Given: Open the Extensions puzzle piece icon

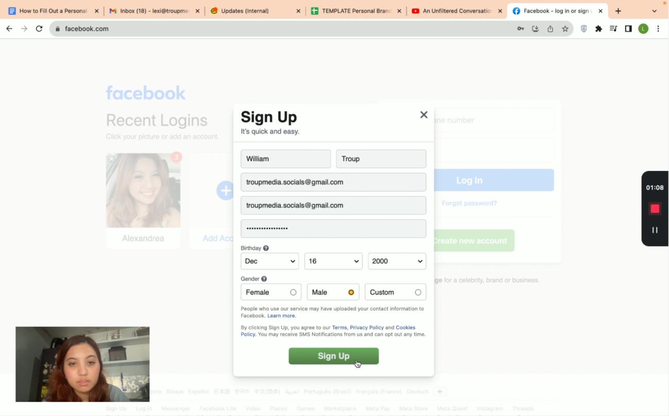Looking at the screenshot, I should coord(598,29).
